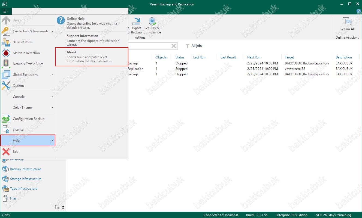Viewport: 362px width, 218px height.
Task: Click the All jobs filter label
Action: 197,46
